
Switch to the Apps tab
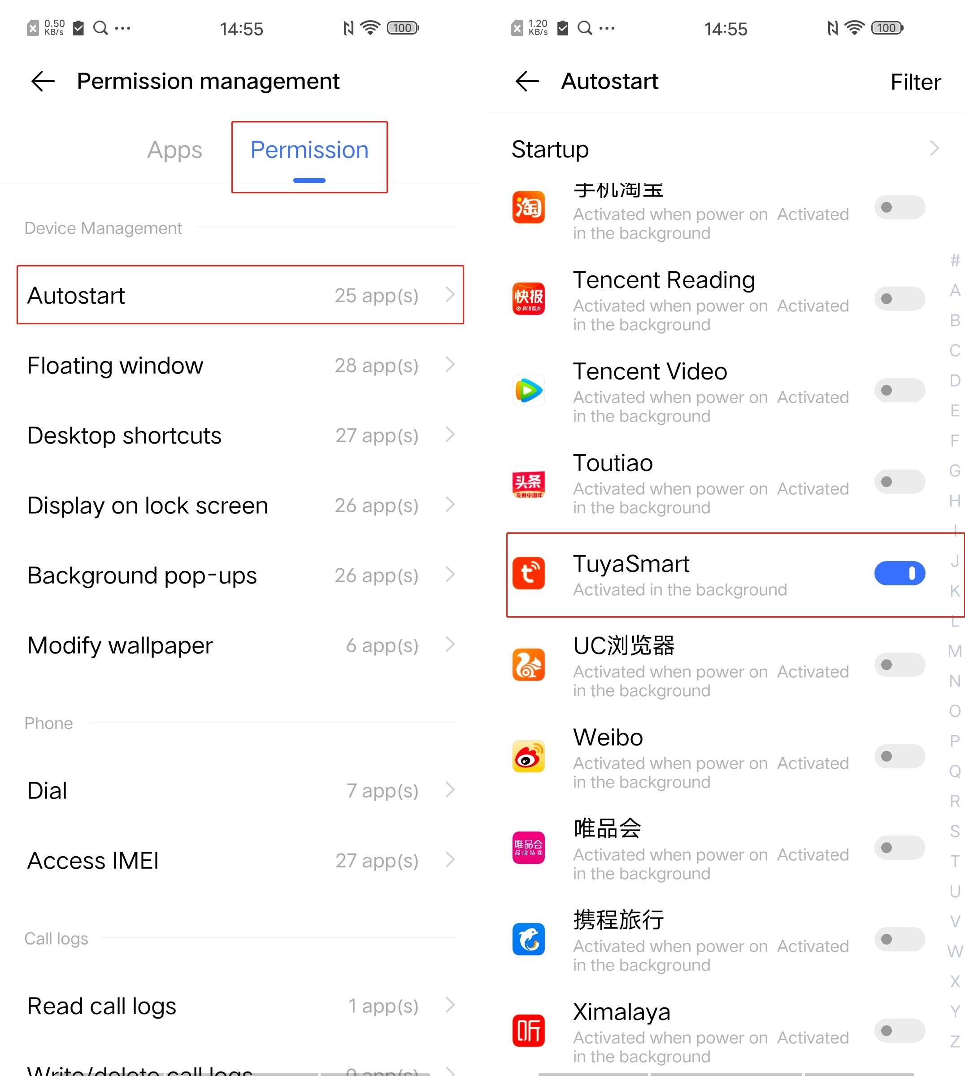click(x=174, y=150)
